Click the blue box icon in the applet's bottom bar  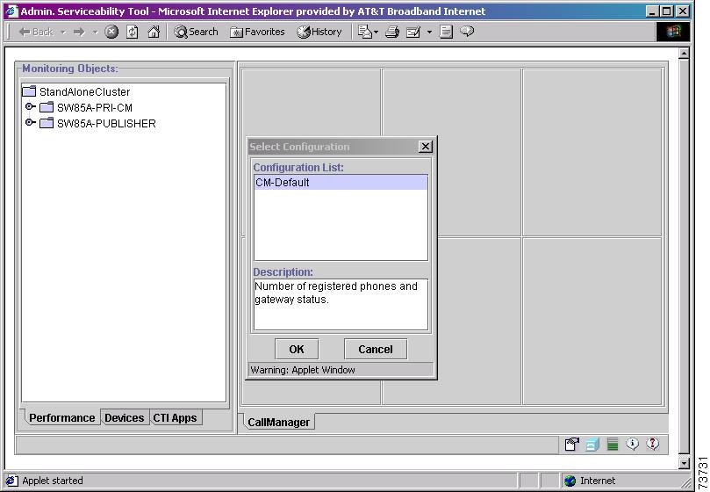coord(592,445)
